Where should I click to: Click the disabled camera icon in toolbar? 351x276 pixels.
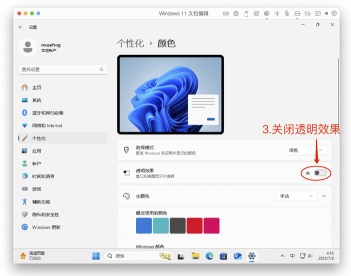(308, 13)
